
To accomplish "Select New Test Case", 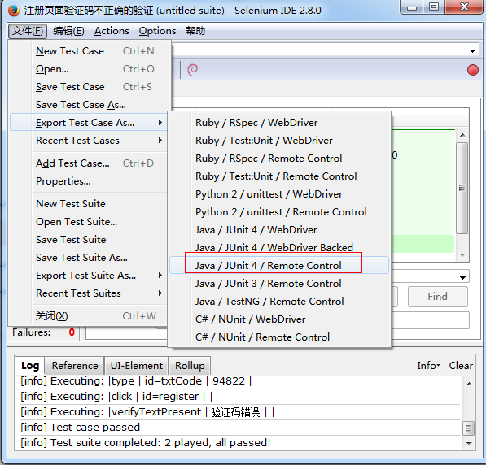I will [90, 51].
